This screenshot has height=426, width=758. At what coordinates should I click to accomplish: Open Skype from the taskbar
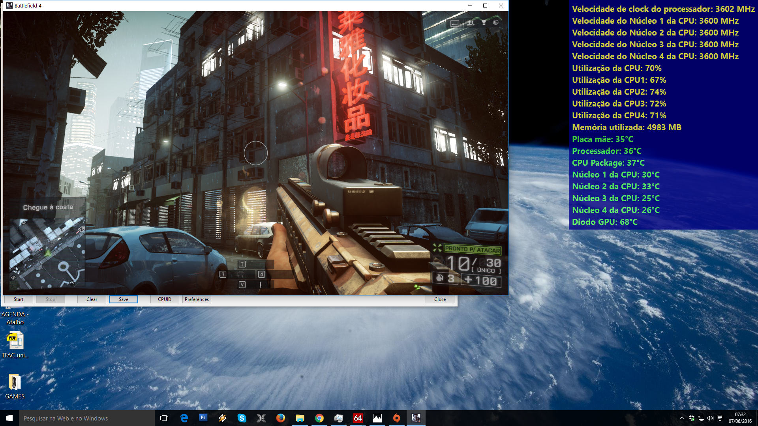click(x=242, y=418)
